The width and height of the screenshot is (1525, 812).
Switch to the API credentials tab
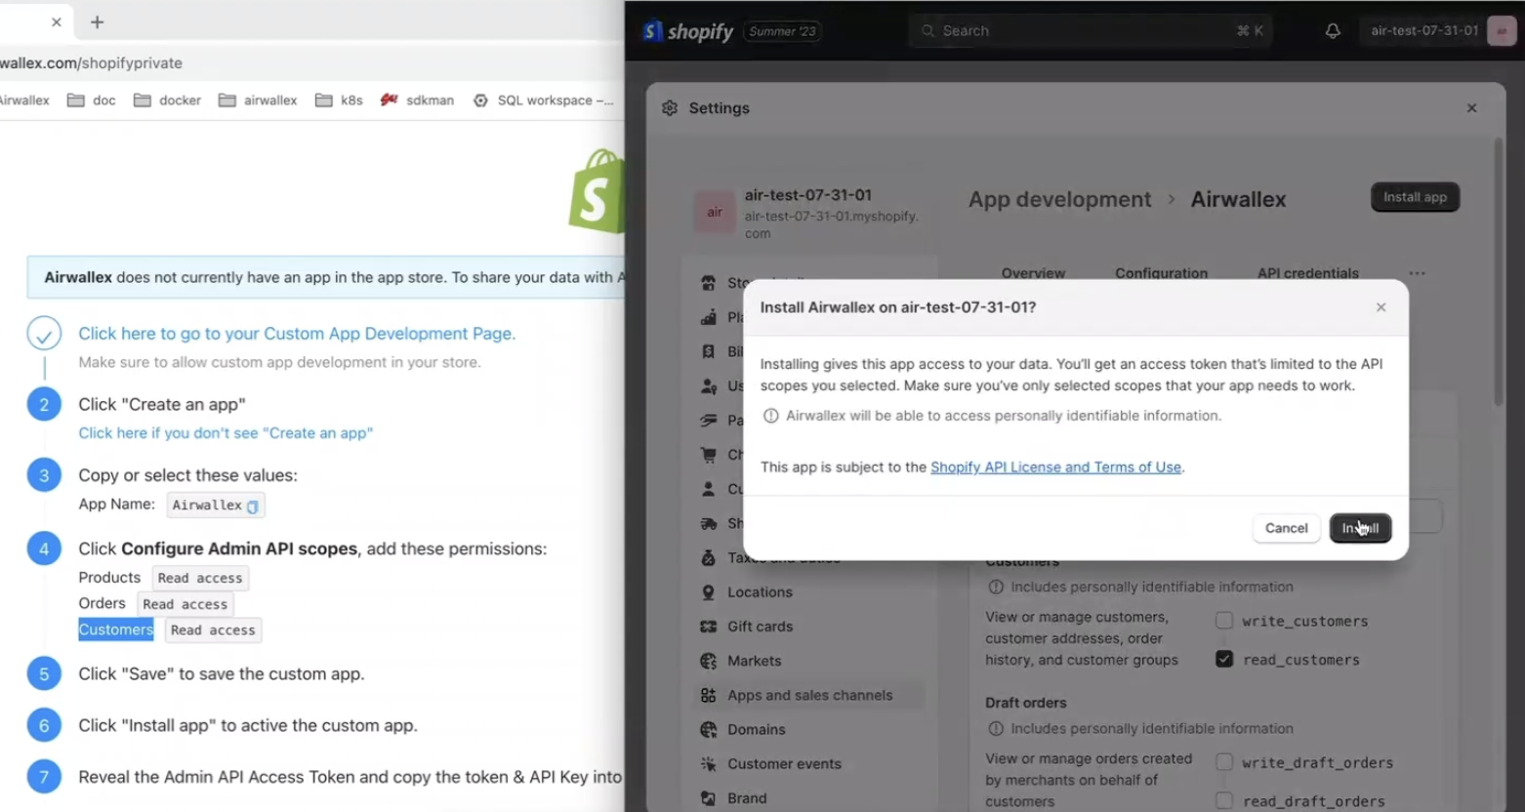[x=1307, y=273]
